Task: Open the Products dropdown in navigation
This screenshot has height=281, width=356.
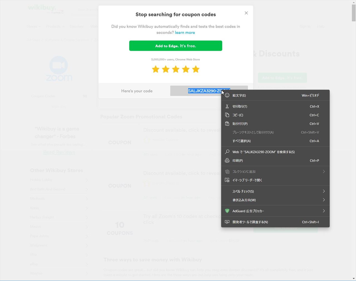Action: [55, 26]
